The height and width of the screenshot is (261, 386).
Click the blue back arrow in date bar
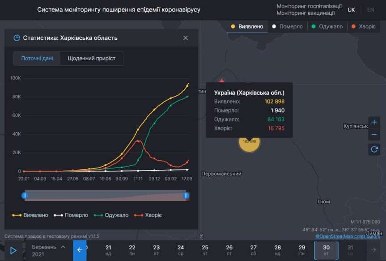tap(80, 251)
